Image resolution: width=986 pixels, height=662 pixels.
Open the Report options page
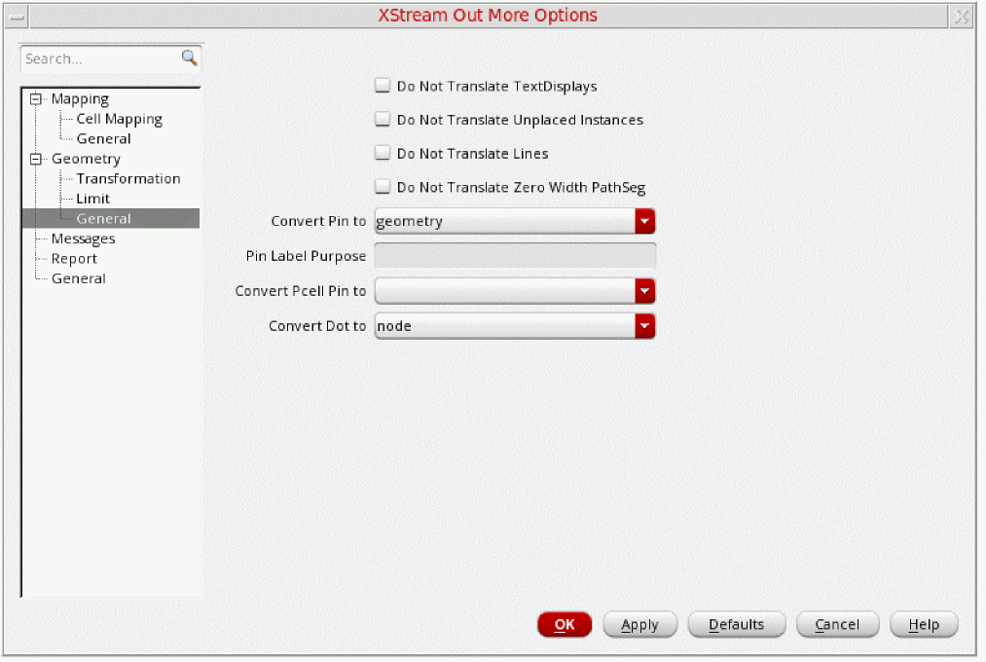tap(74, 259)
